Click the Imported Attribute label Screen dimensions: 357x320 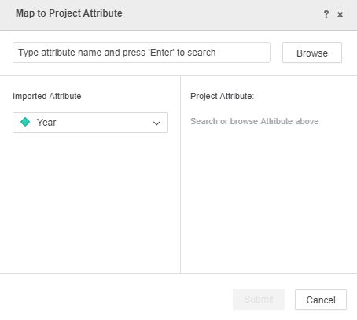point(47,96)
